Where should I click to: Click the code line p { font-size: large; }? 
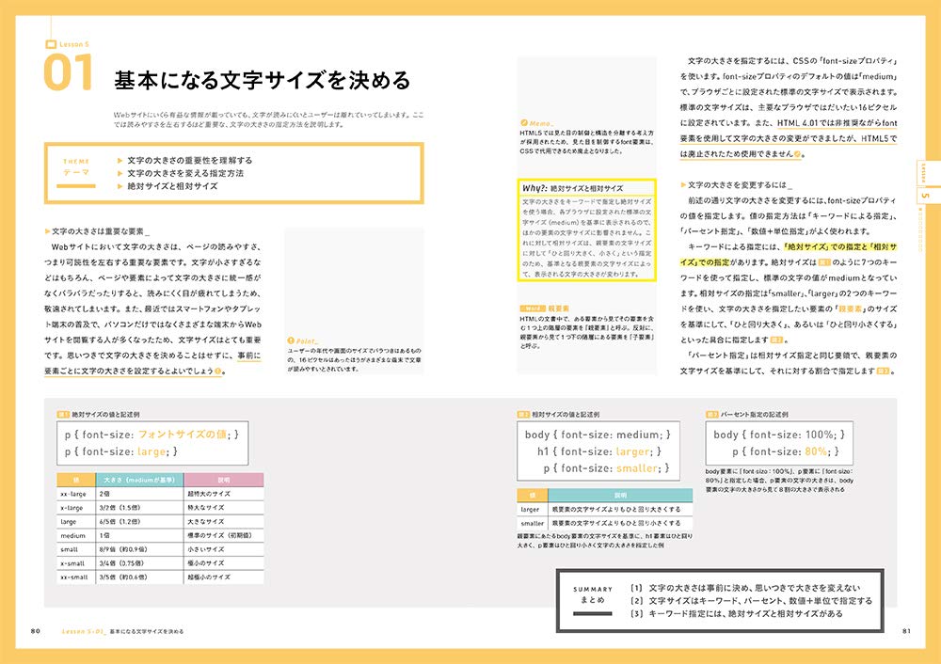tap(121, 451)
